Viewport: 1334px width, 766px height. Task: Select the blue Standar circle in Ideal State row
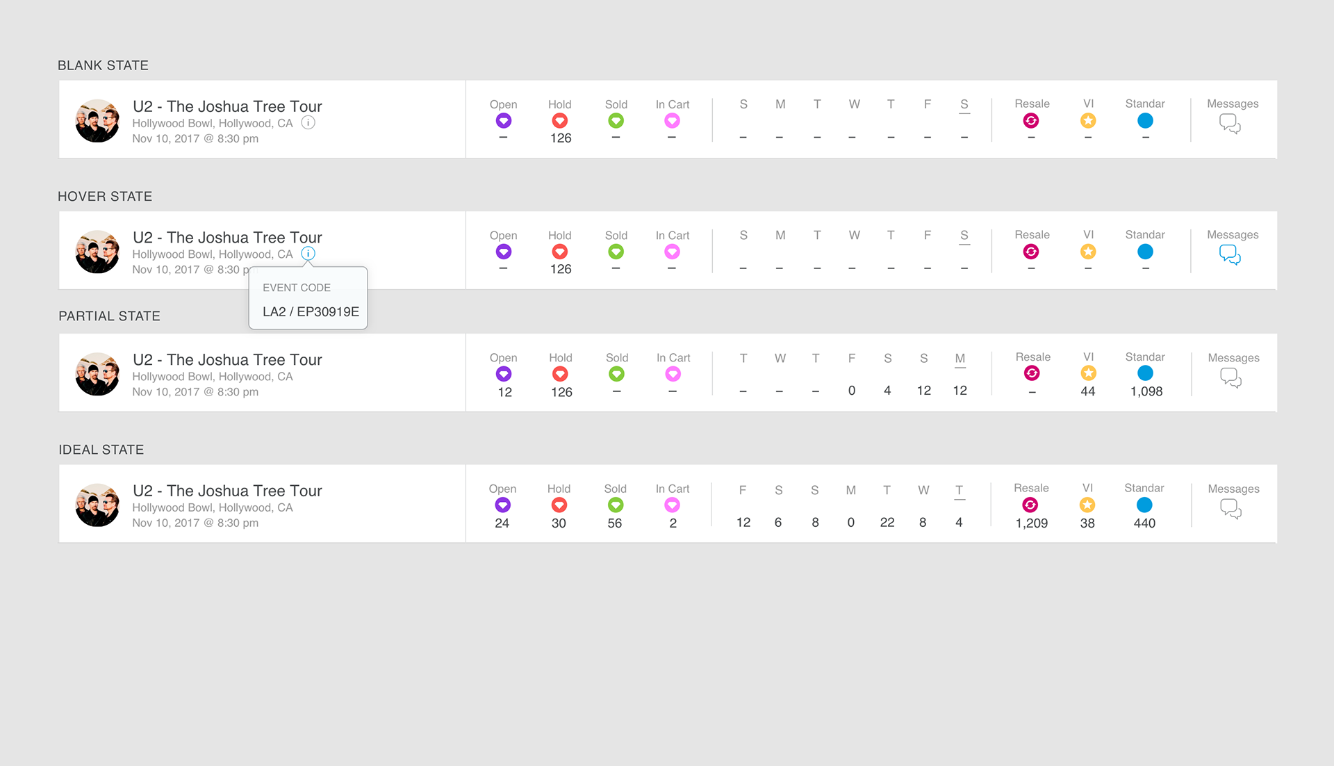coord(1144,505)
